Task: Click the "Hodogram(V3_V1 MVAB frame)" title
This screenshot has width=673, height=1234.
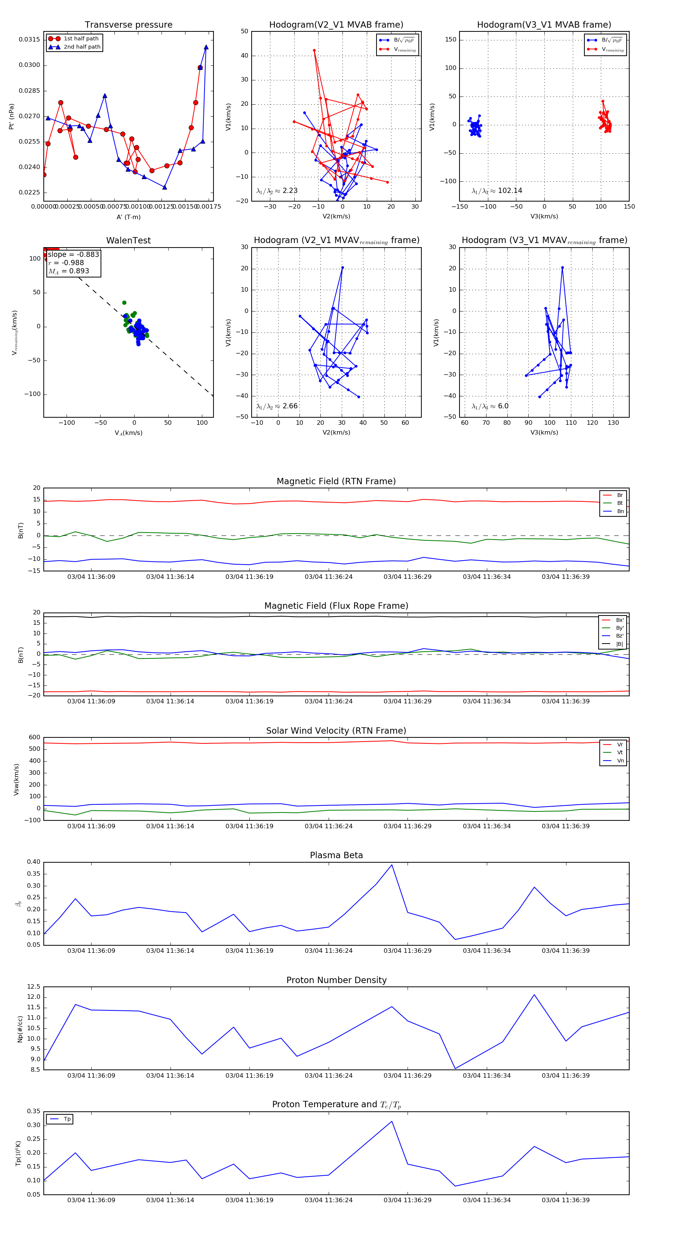Action: tap(544, 25)
